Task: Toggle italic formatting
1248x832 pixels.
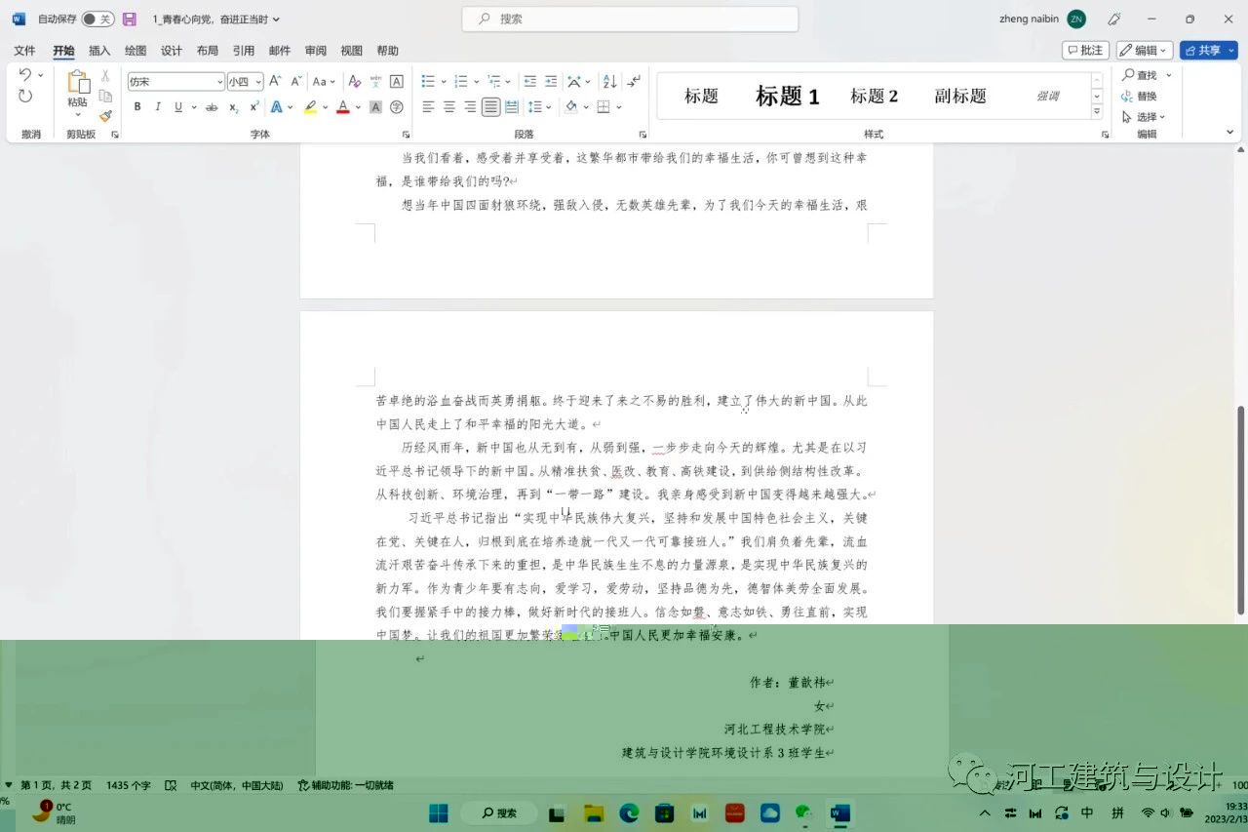Action: tap(158, 107)
